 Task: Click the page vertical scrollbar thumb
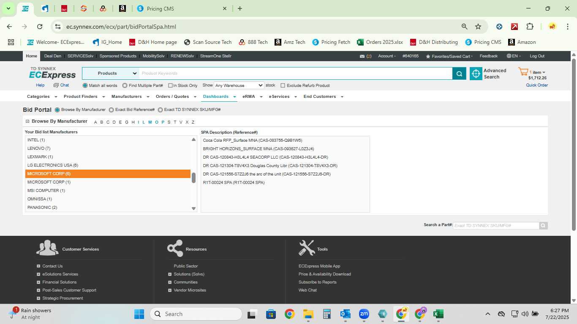(574, 144)
